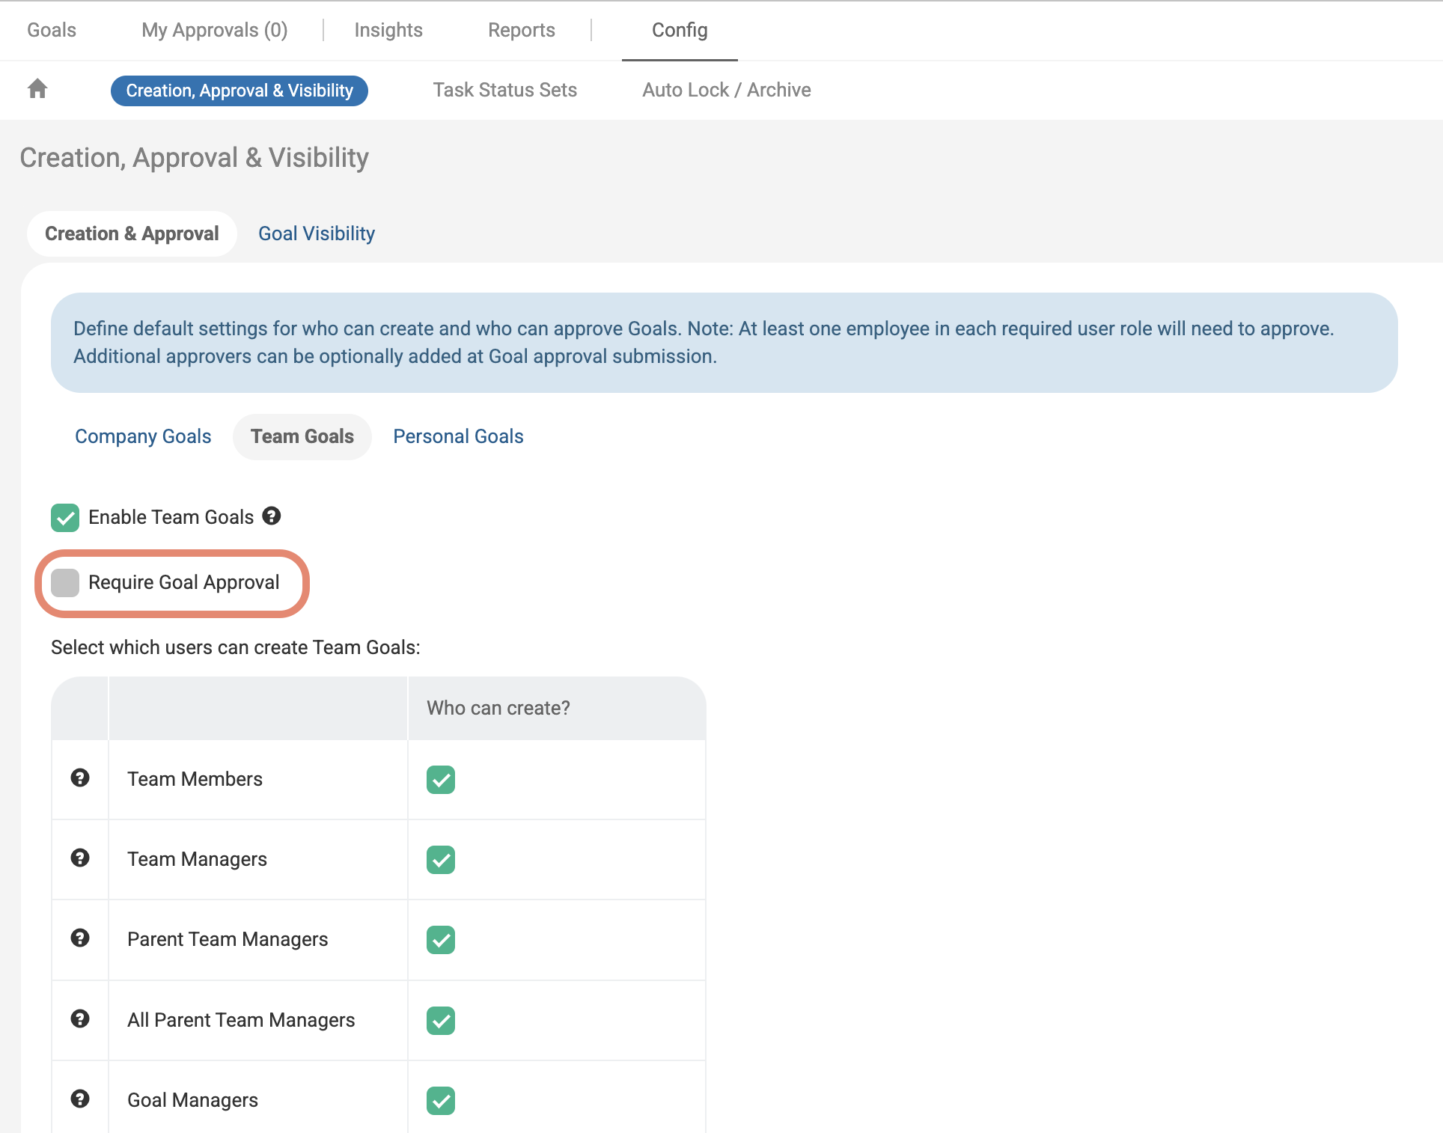Switch to Goal Visibility tab
Image resolution: width=1443 pixels, height=1133 pixels.
click(x=317, y=233)
